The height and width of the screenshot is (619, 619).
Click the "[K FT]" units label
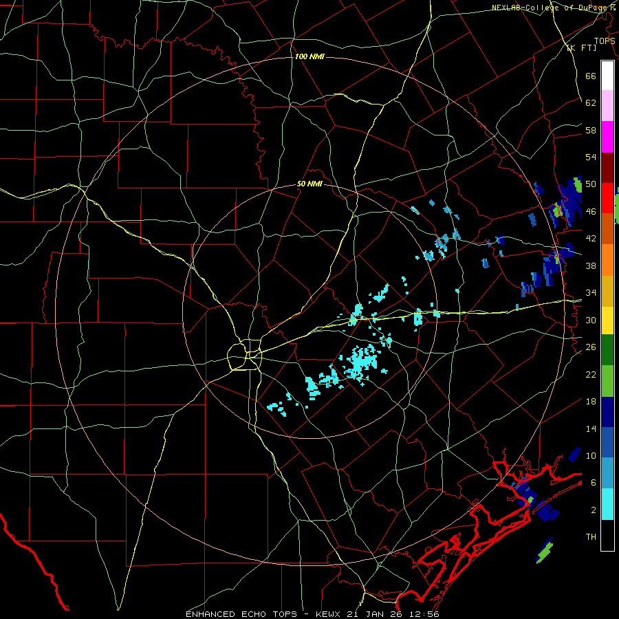coord(581,47)
